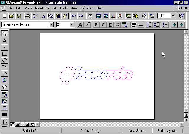Run the spelling check ABC icon
189x134 pixels.
point(35,16)
